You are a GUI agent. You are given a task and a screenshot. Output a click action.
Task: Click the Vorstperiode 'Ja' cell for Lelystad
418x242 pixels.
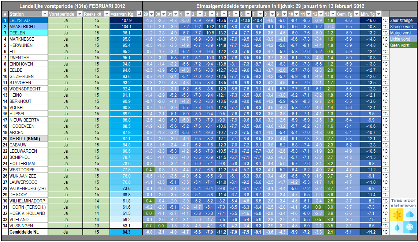point(66,20)
